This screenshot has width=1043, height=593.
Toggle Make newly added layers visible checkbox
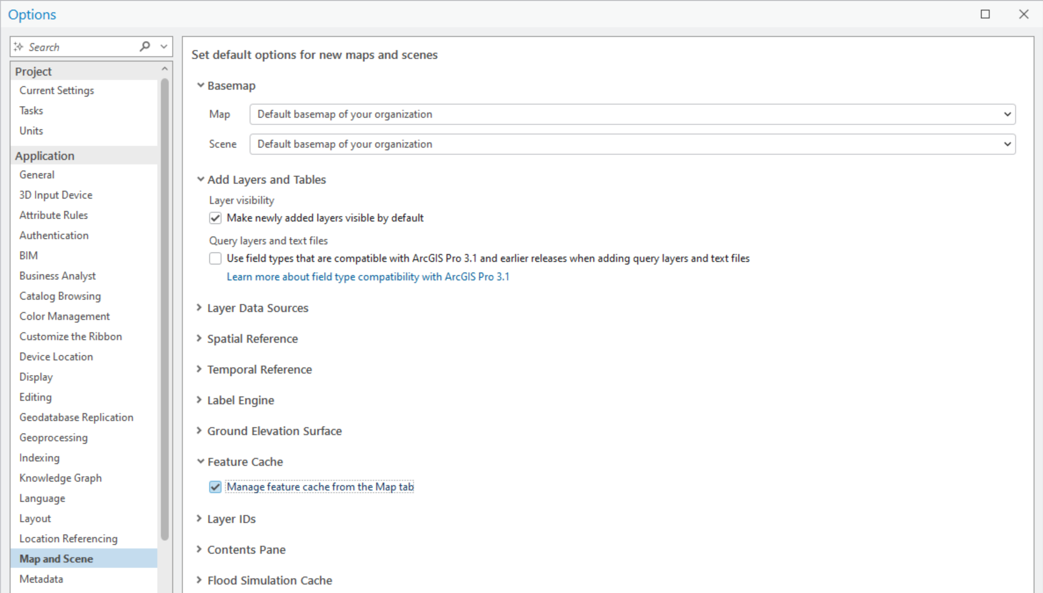coord(215,218)
